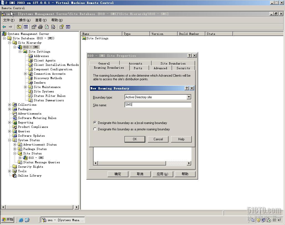Viewport: 285px width, 225px height.
Task: Click OK in New Roaming Boundary dialog
Action: (x=135, y=139)
